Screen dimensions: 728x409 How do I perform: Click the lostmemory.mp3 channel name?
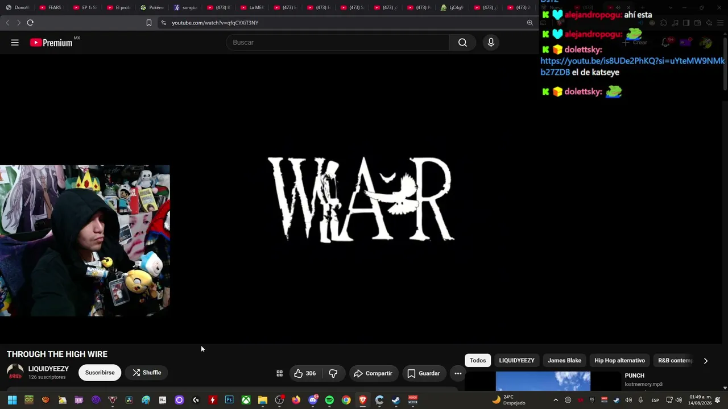(644, 385)
